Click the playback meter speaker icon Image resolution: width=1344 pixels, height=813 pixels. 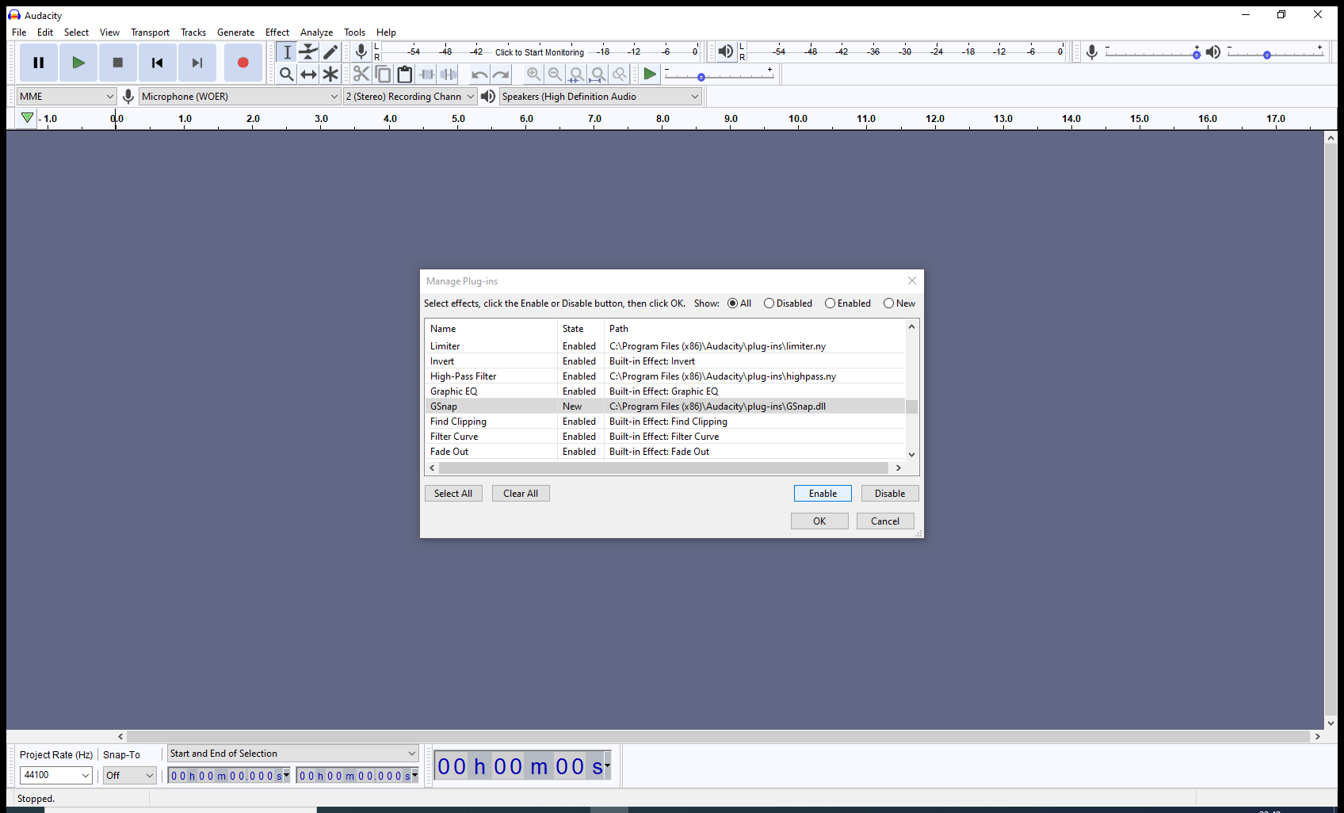pos(725,52)
